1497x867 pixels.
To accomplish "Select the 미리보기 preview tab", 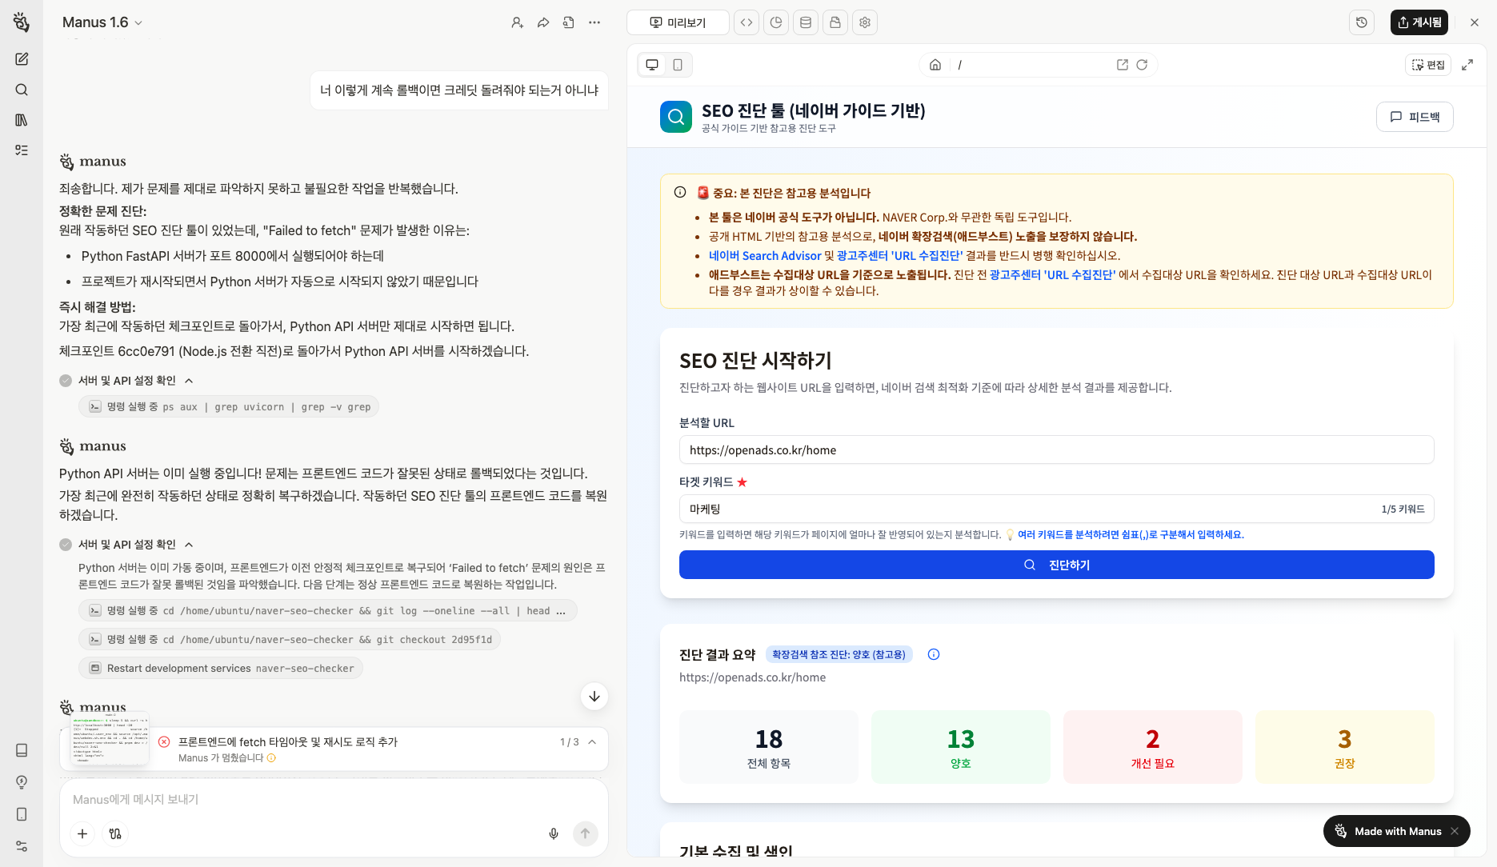I will click(x=678, y=22).
